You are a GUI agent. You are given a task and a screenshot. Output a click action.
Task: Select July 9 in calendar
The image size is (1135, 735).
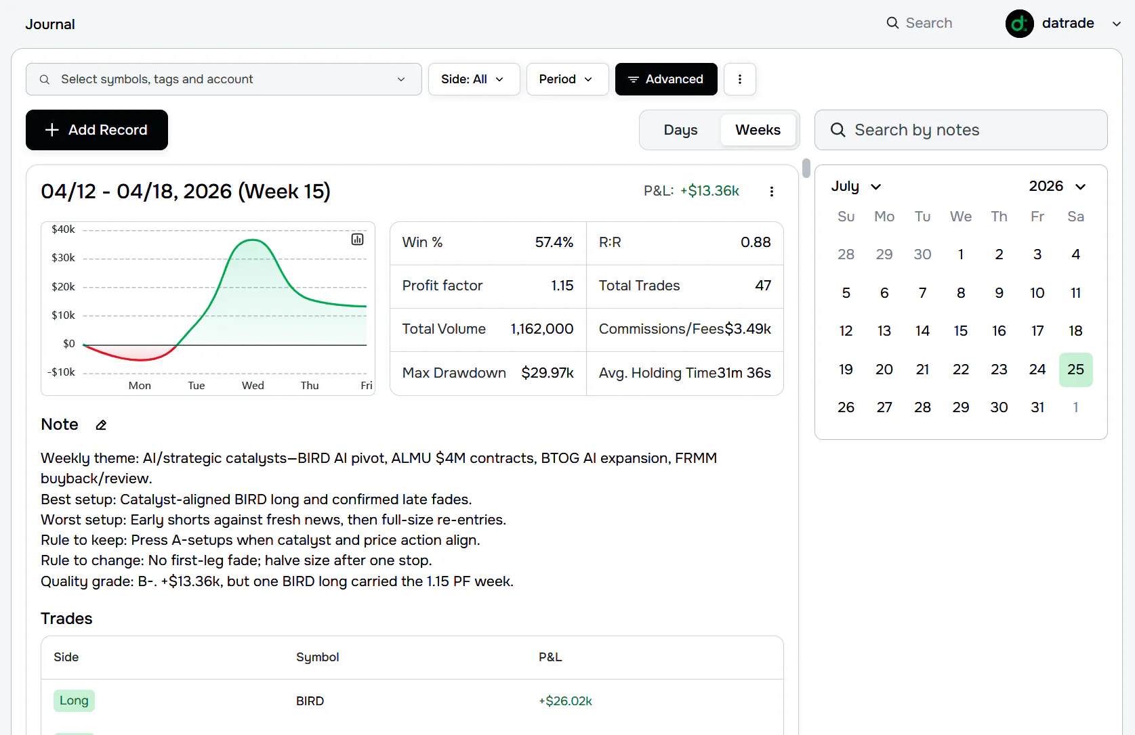coord(999,293)
